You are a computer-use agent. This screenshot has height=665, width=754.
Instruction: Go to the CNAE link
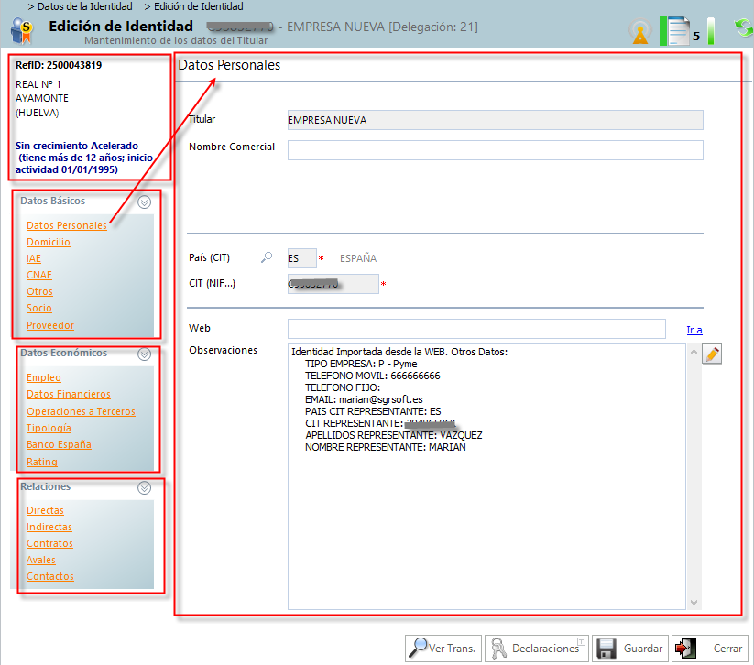39,275
